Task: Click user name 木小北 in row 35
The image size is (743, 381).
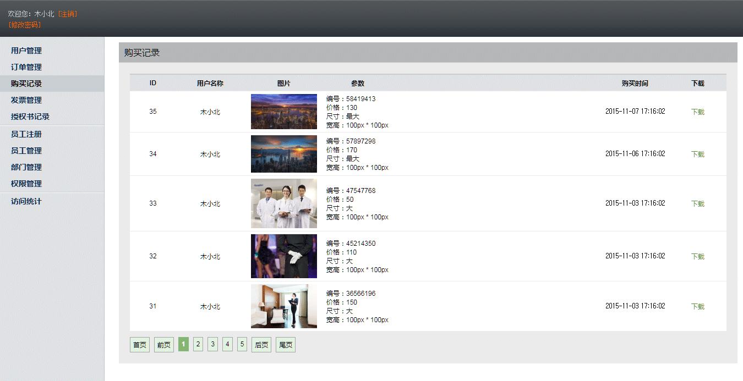Action: click(x=210, y=112)
